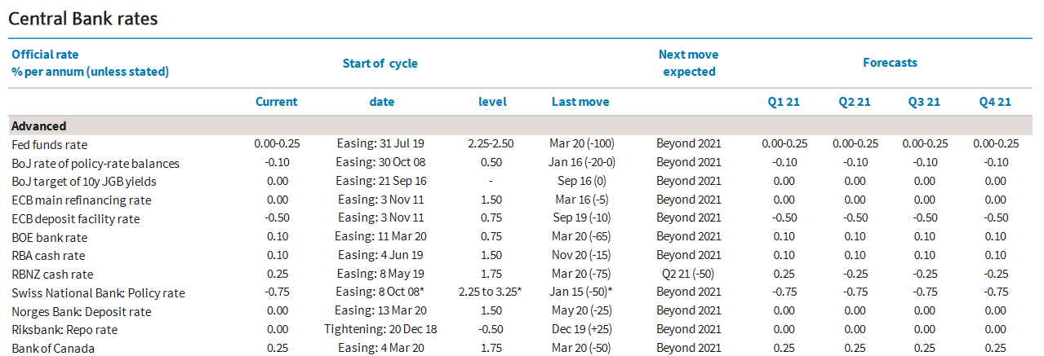This screenshot has width=1044, height=356.
Task: Click RBNZ Q2 21 forecast '-0.25'
Action: 855,275
